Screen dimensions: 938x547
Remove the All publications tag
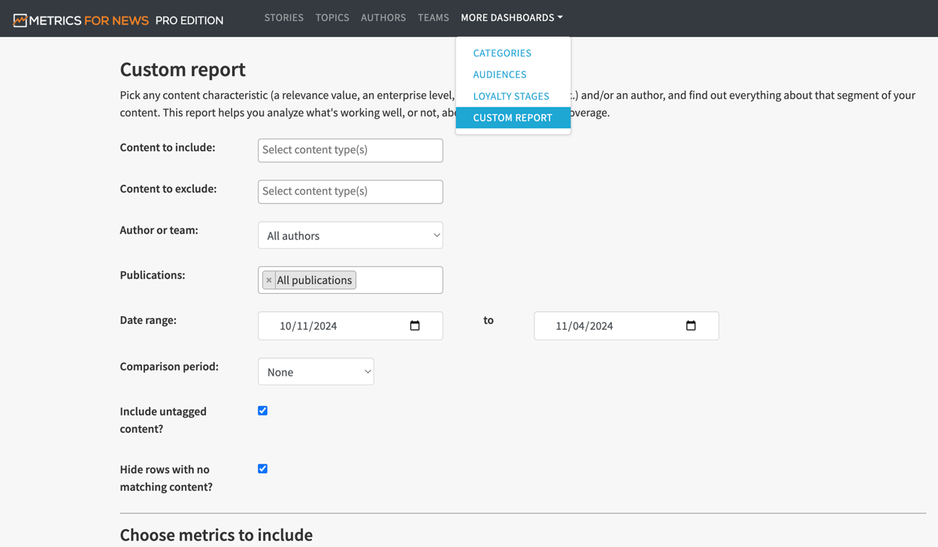click(269, 280)
